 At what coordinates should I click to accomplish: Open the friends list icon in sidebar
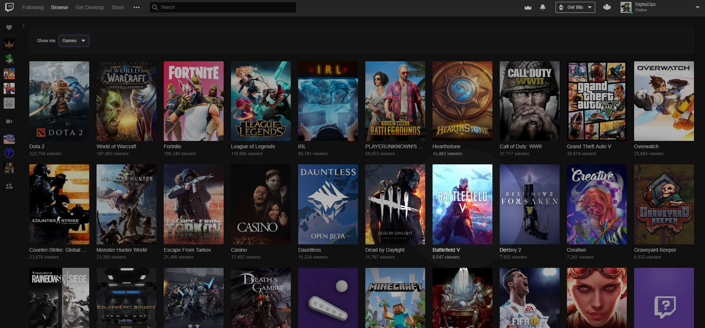(x=9, y=186)
